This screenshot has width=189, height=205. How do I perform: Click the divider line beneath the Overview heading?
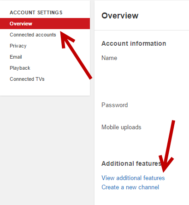(142, 30)
